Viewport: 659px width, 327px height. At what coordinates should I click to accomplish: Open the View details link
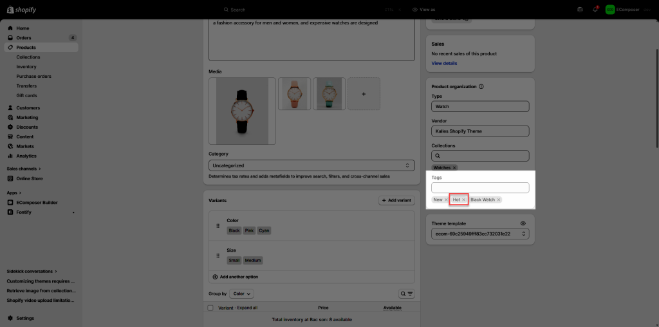(x=444, y=63)
